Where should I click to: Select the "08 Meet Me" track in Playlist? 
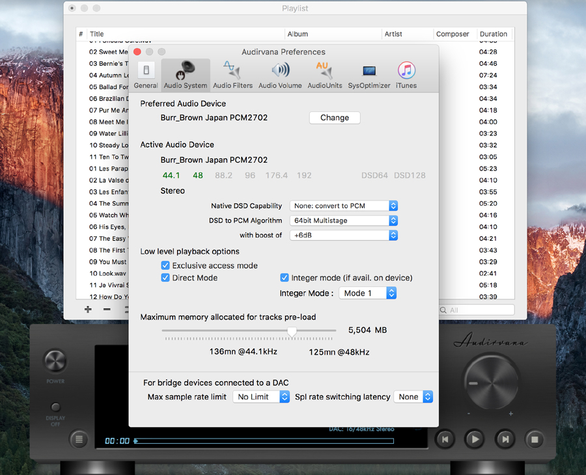[108, 122]
